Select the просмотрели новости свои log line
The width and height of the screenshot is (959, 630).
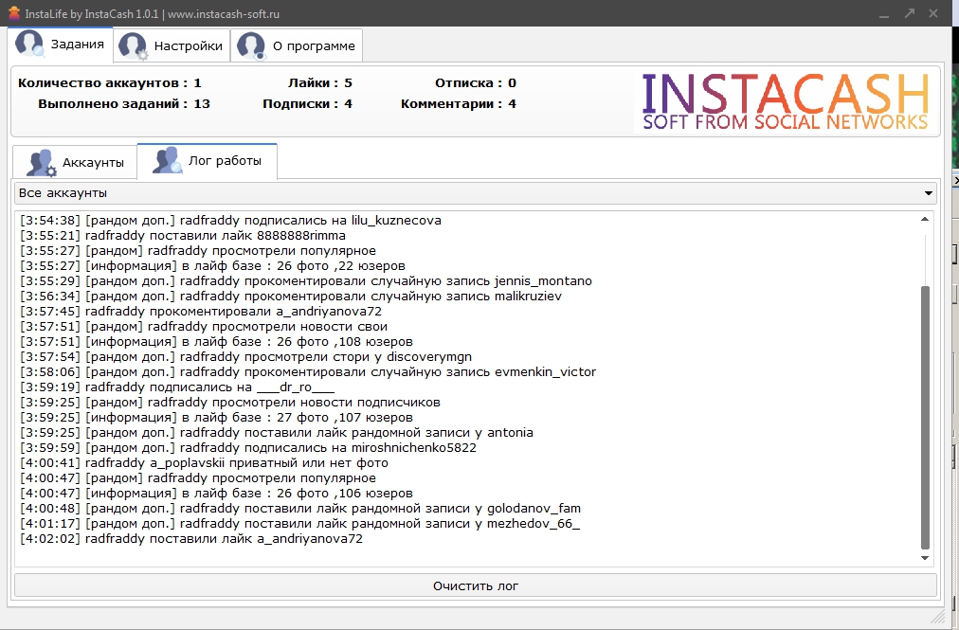(204, 327)
